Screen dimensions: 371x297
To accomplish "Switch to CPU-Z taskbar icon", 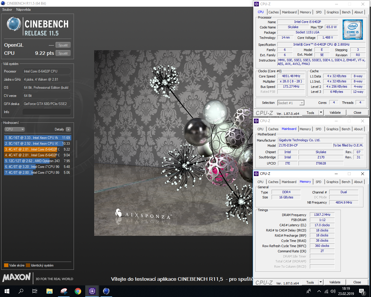I will click(92, 291).
